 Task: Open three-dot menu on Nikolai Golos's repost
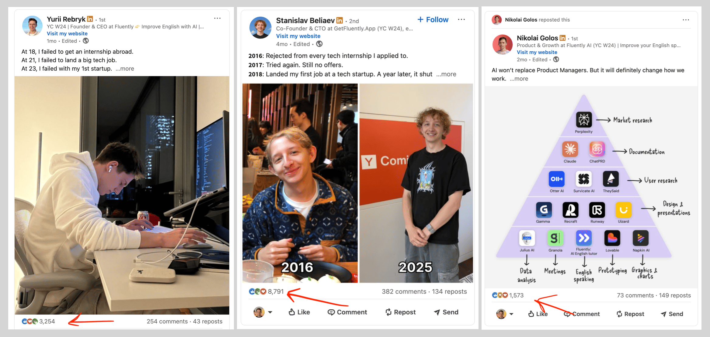[686, 20]
